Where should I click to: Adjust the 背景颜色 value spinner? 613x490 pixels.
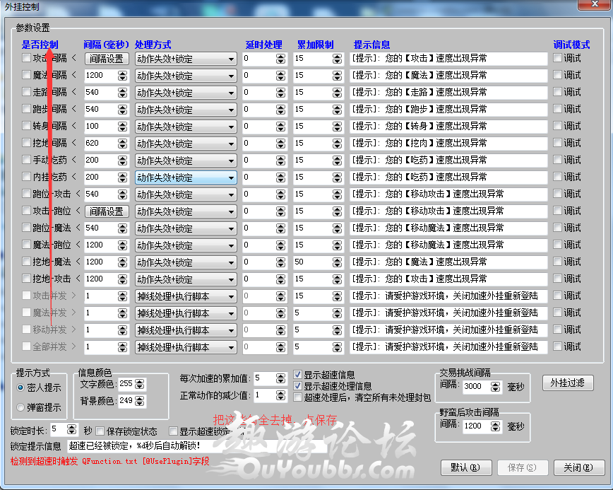click(139, 401)
